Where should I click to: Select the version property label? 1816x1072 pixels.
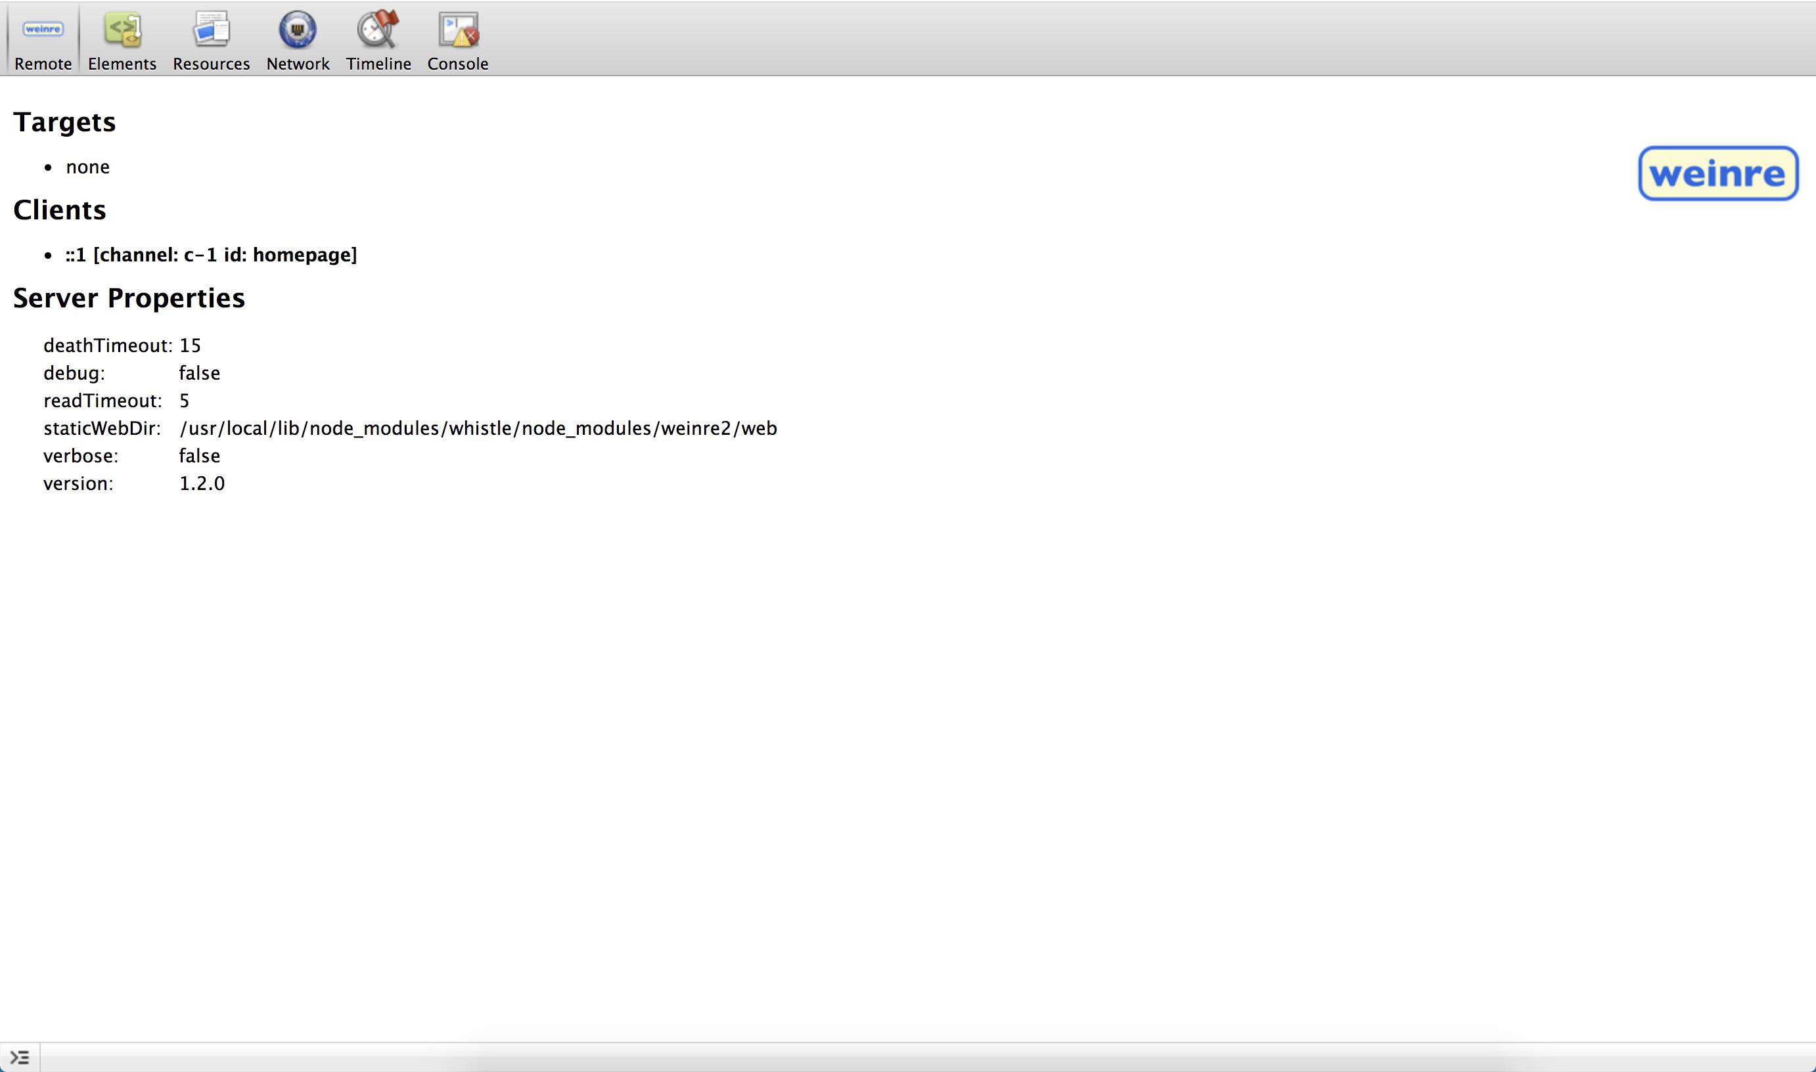coord(78,484)
